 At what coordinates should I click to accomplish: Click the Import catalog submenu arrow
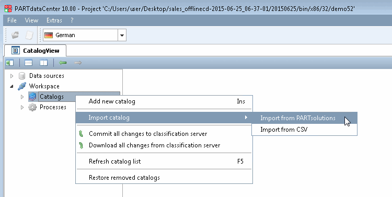coord(246,117)
